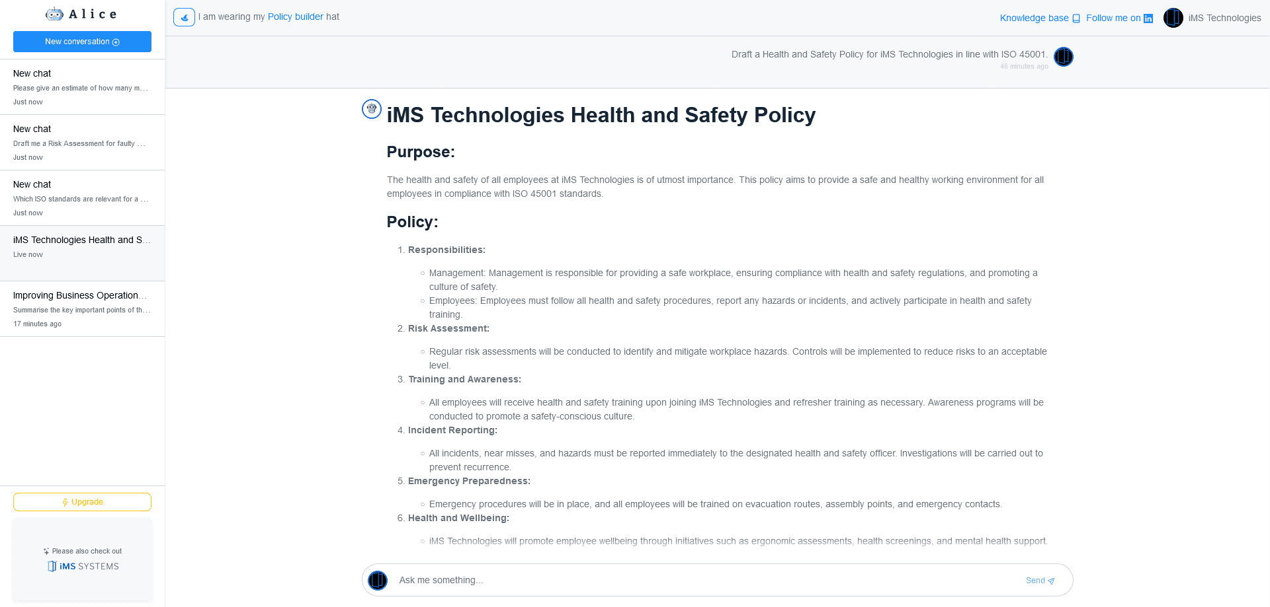Click the avatar inside the message input box
The width and height of the screenshot is (1270, 607).
(378, 581)
